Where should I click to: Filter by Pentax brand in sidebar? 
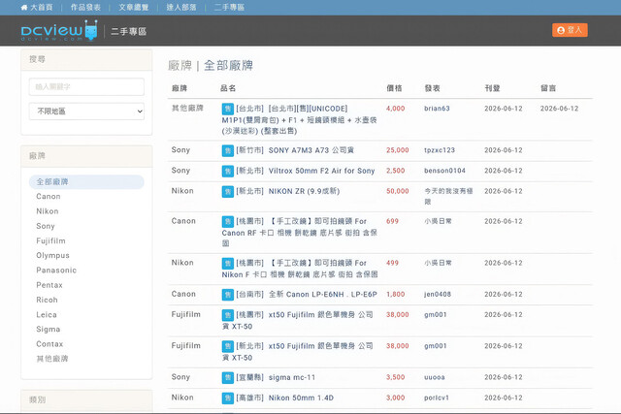click(x=49, y=285)
